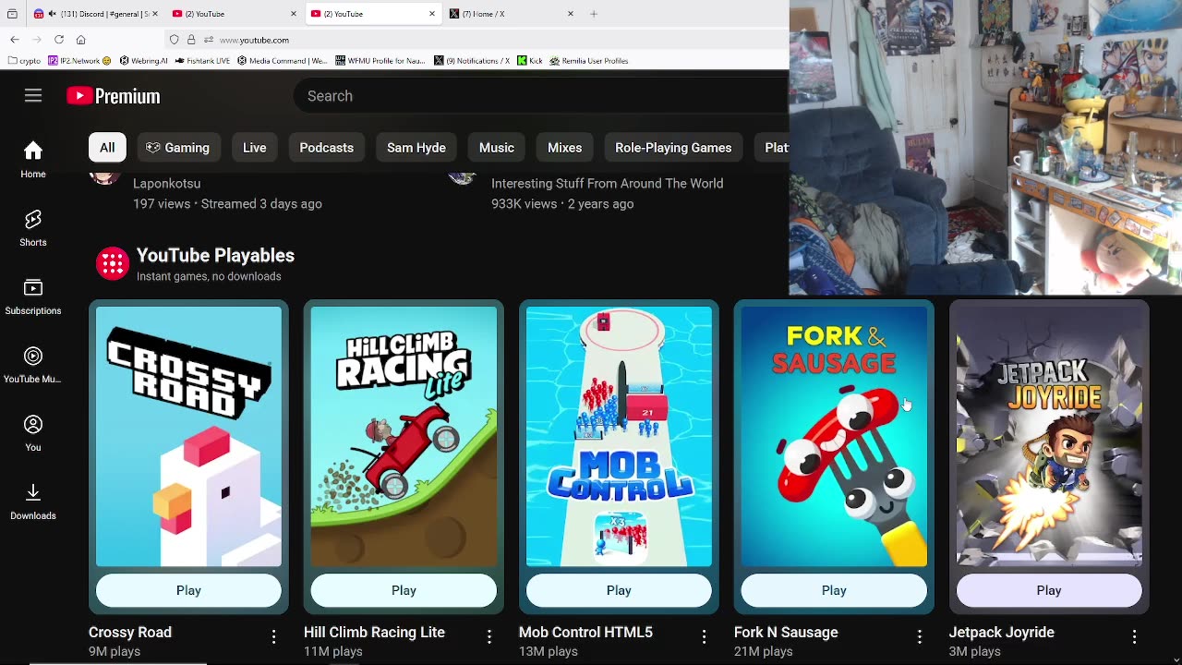1182x665 pixels.
Task: Open Interesting Stuff From Around The World channel
Action: tap(607, 184)
